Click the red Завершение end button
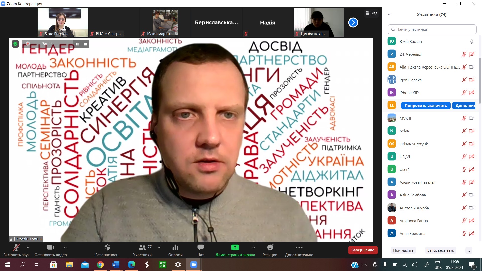 363,250
